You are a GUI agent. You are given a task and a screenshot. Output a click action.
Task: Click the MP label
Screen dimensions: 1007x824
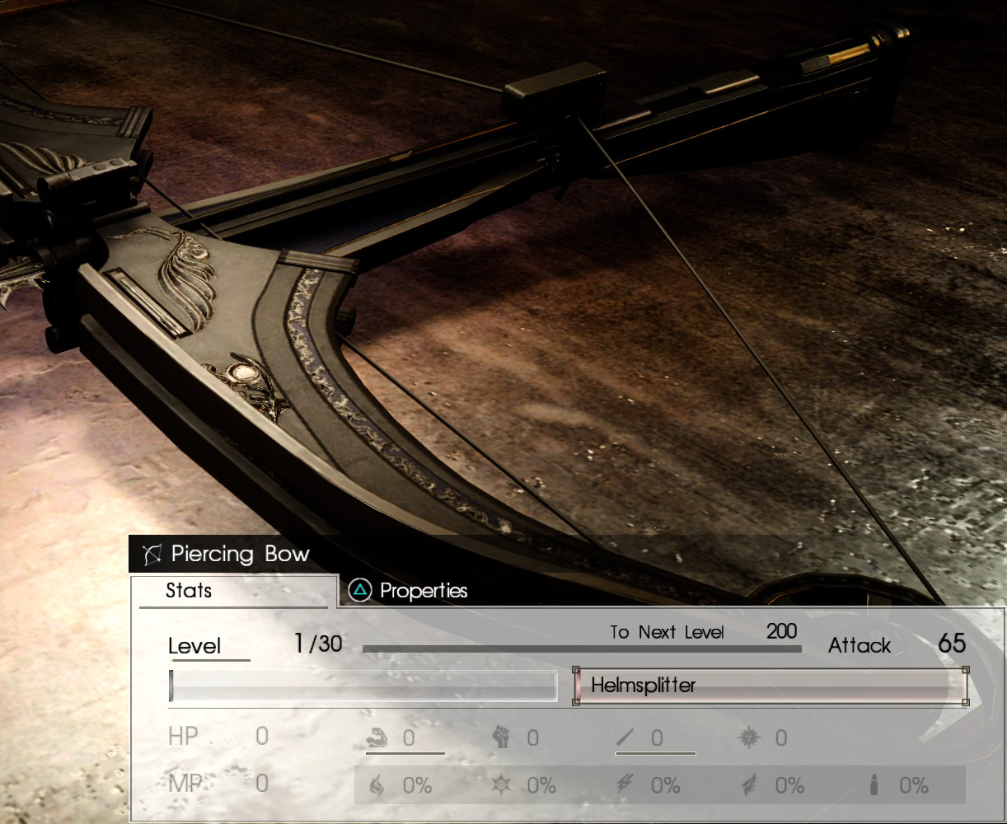(185, 784)
